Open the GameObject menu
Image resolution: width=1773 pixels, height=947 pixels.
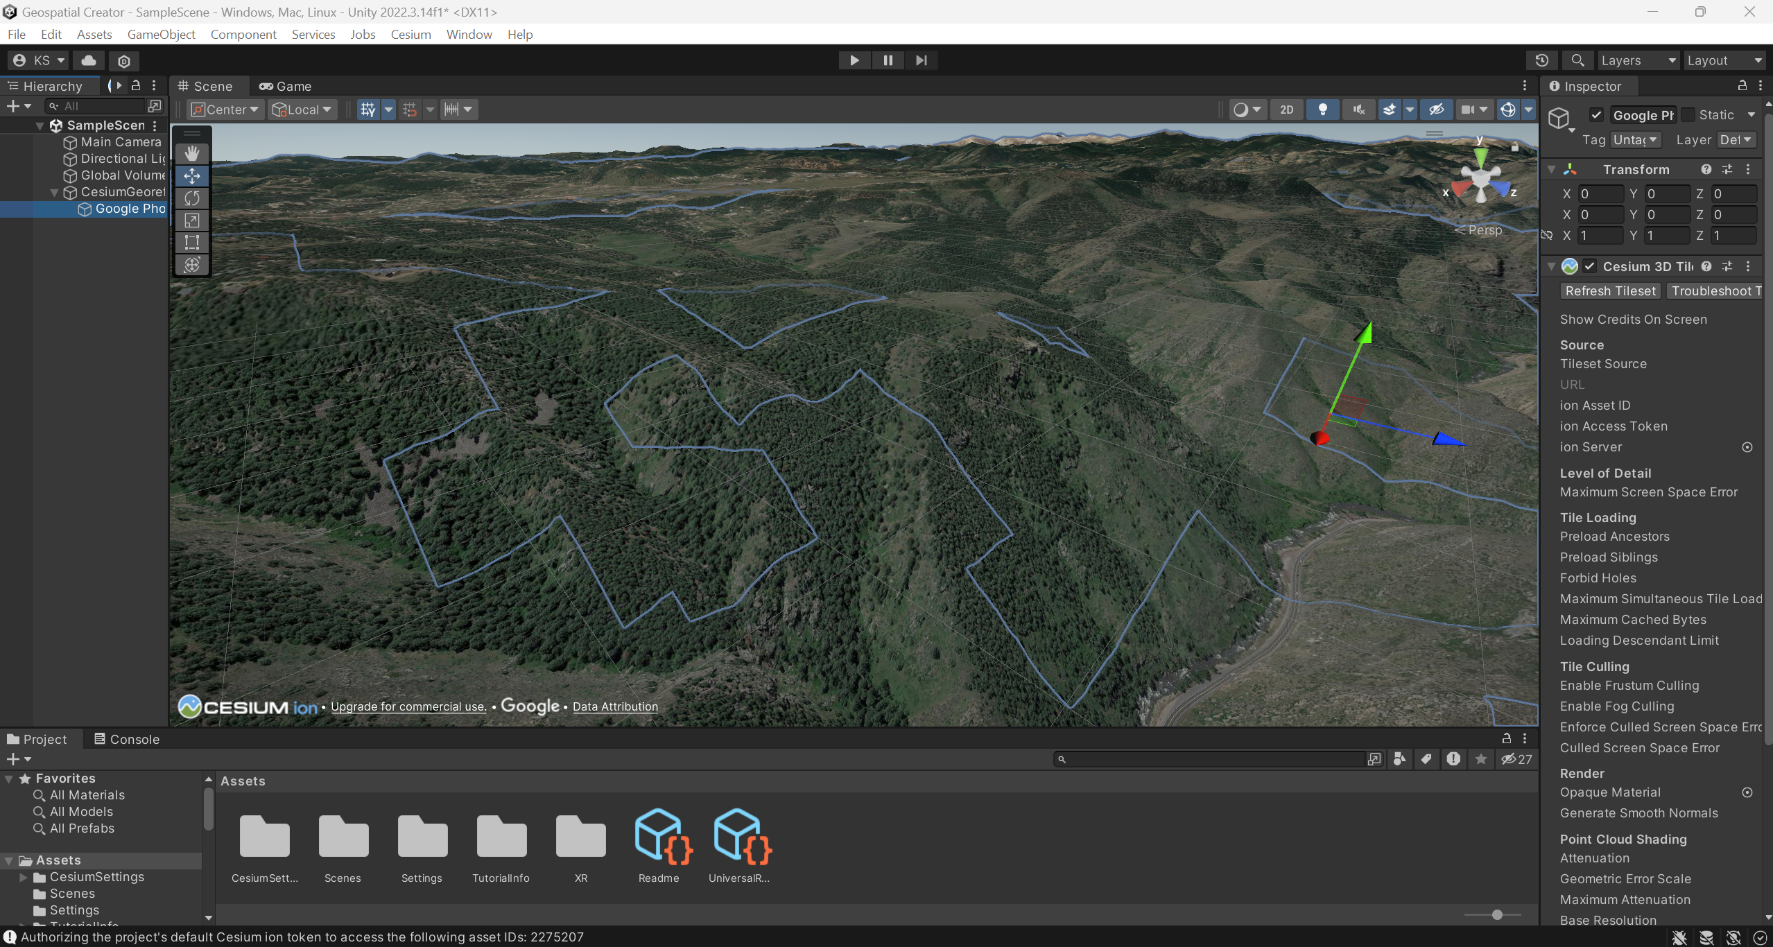[x=161, y=34]
